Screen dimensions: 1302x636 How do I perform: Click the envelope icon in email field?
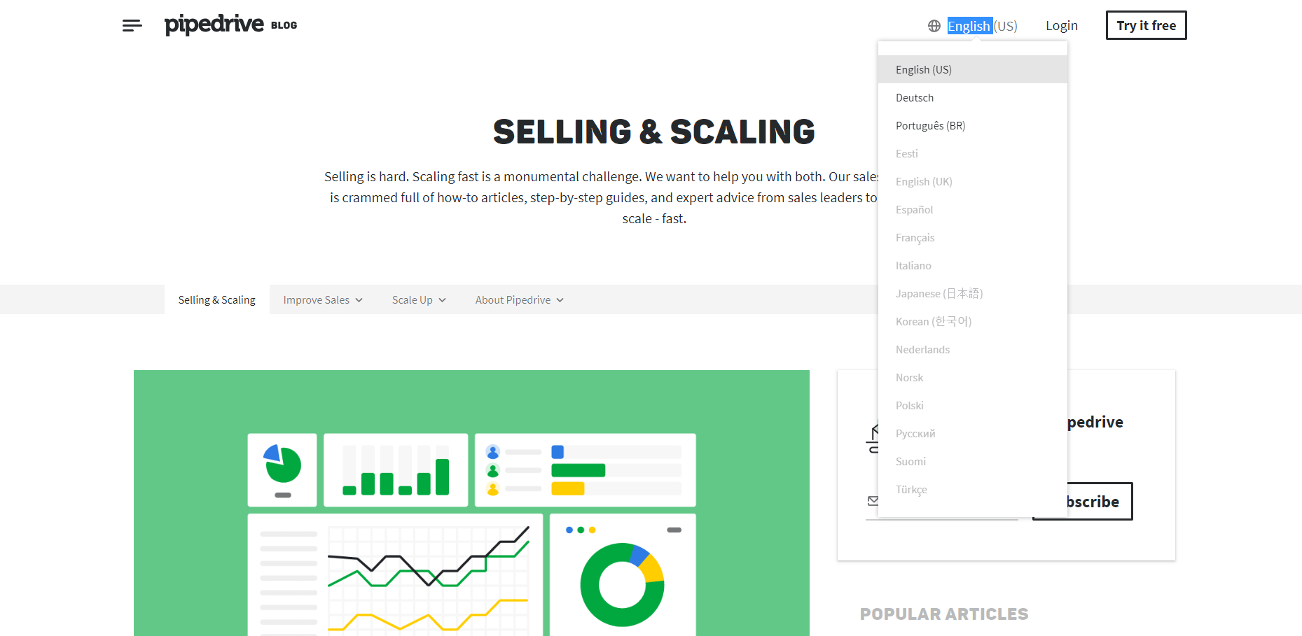tap(873, 500)
